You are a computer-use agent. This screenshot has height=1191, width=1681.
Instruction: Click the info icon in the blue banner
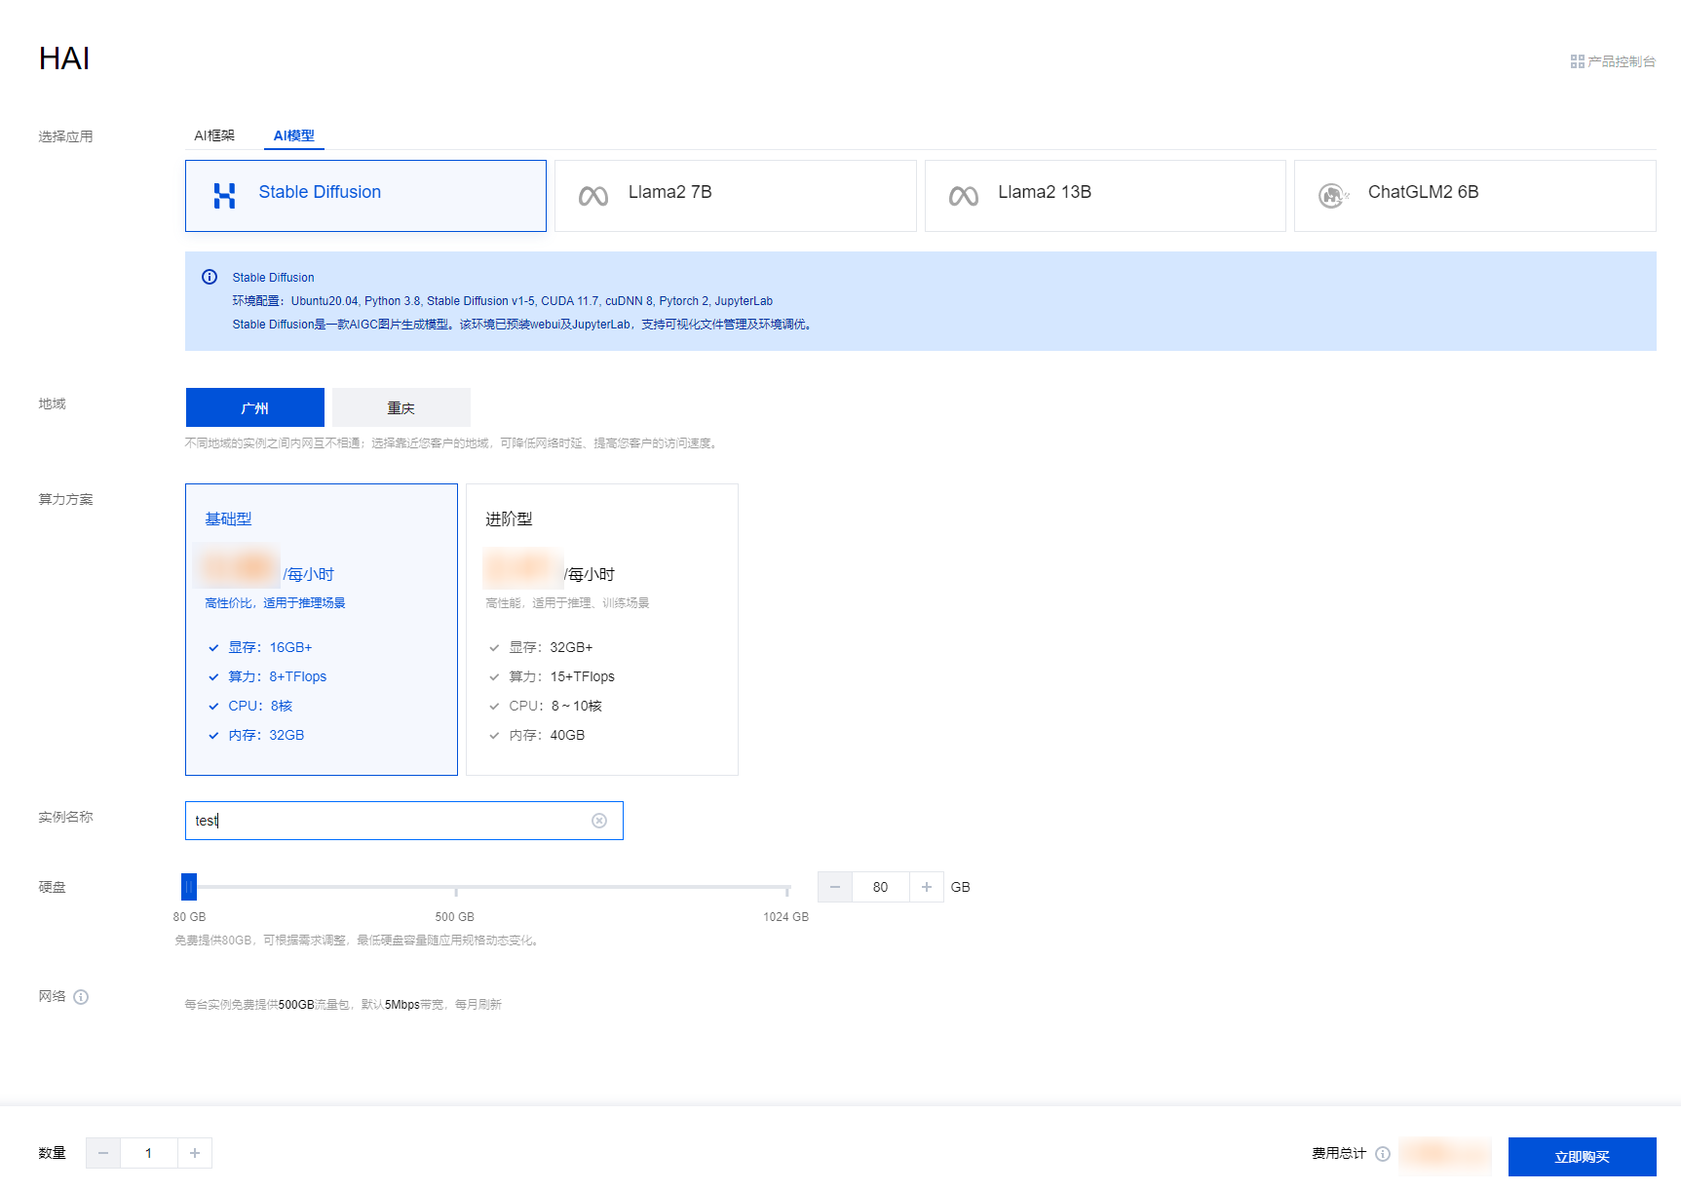click(x=210, y=277)
